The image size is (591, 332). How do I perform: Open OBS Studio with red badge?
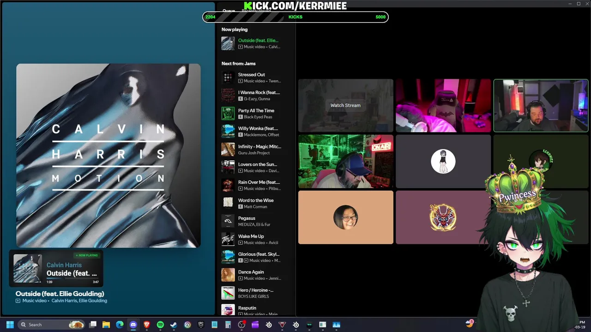click(x=241, y=325)
